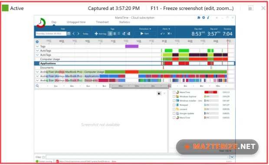Open the Timesheet tab

point(102,22)
